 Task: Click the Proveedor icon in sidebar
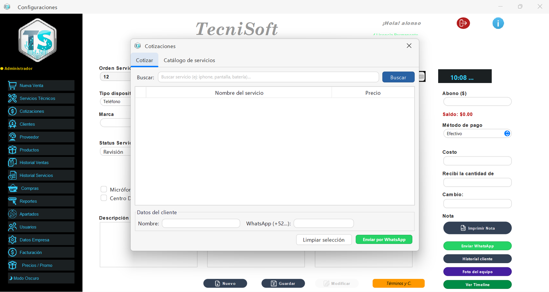(12, 137)
